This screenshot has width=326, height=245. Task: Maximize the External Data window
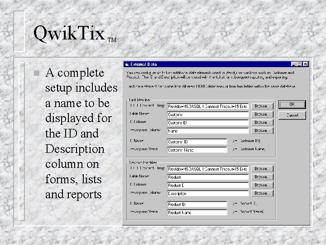299,64
